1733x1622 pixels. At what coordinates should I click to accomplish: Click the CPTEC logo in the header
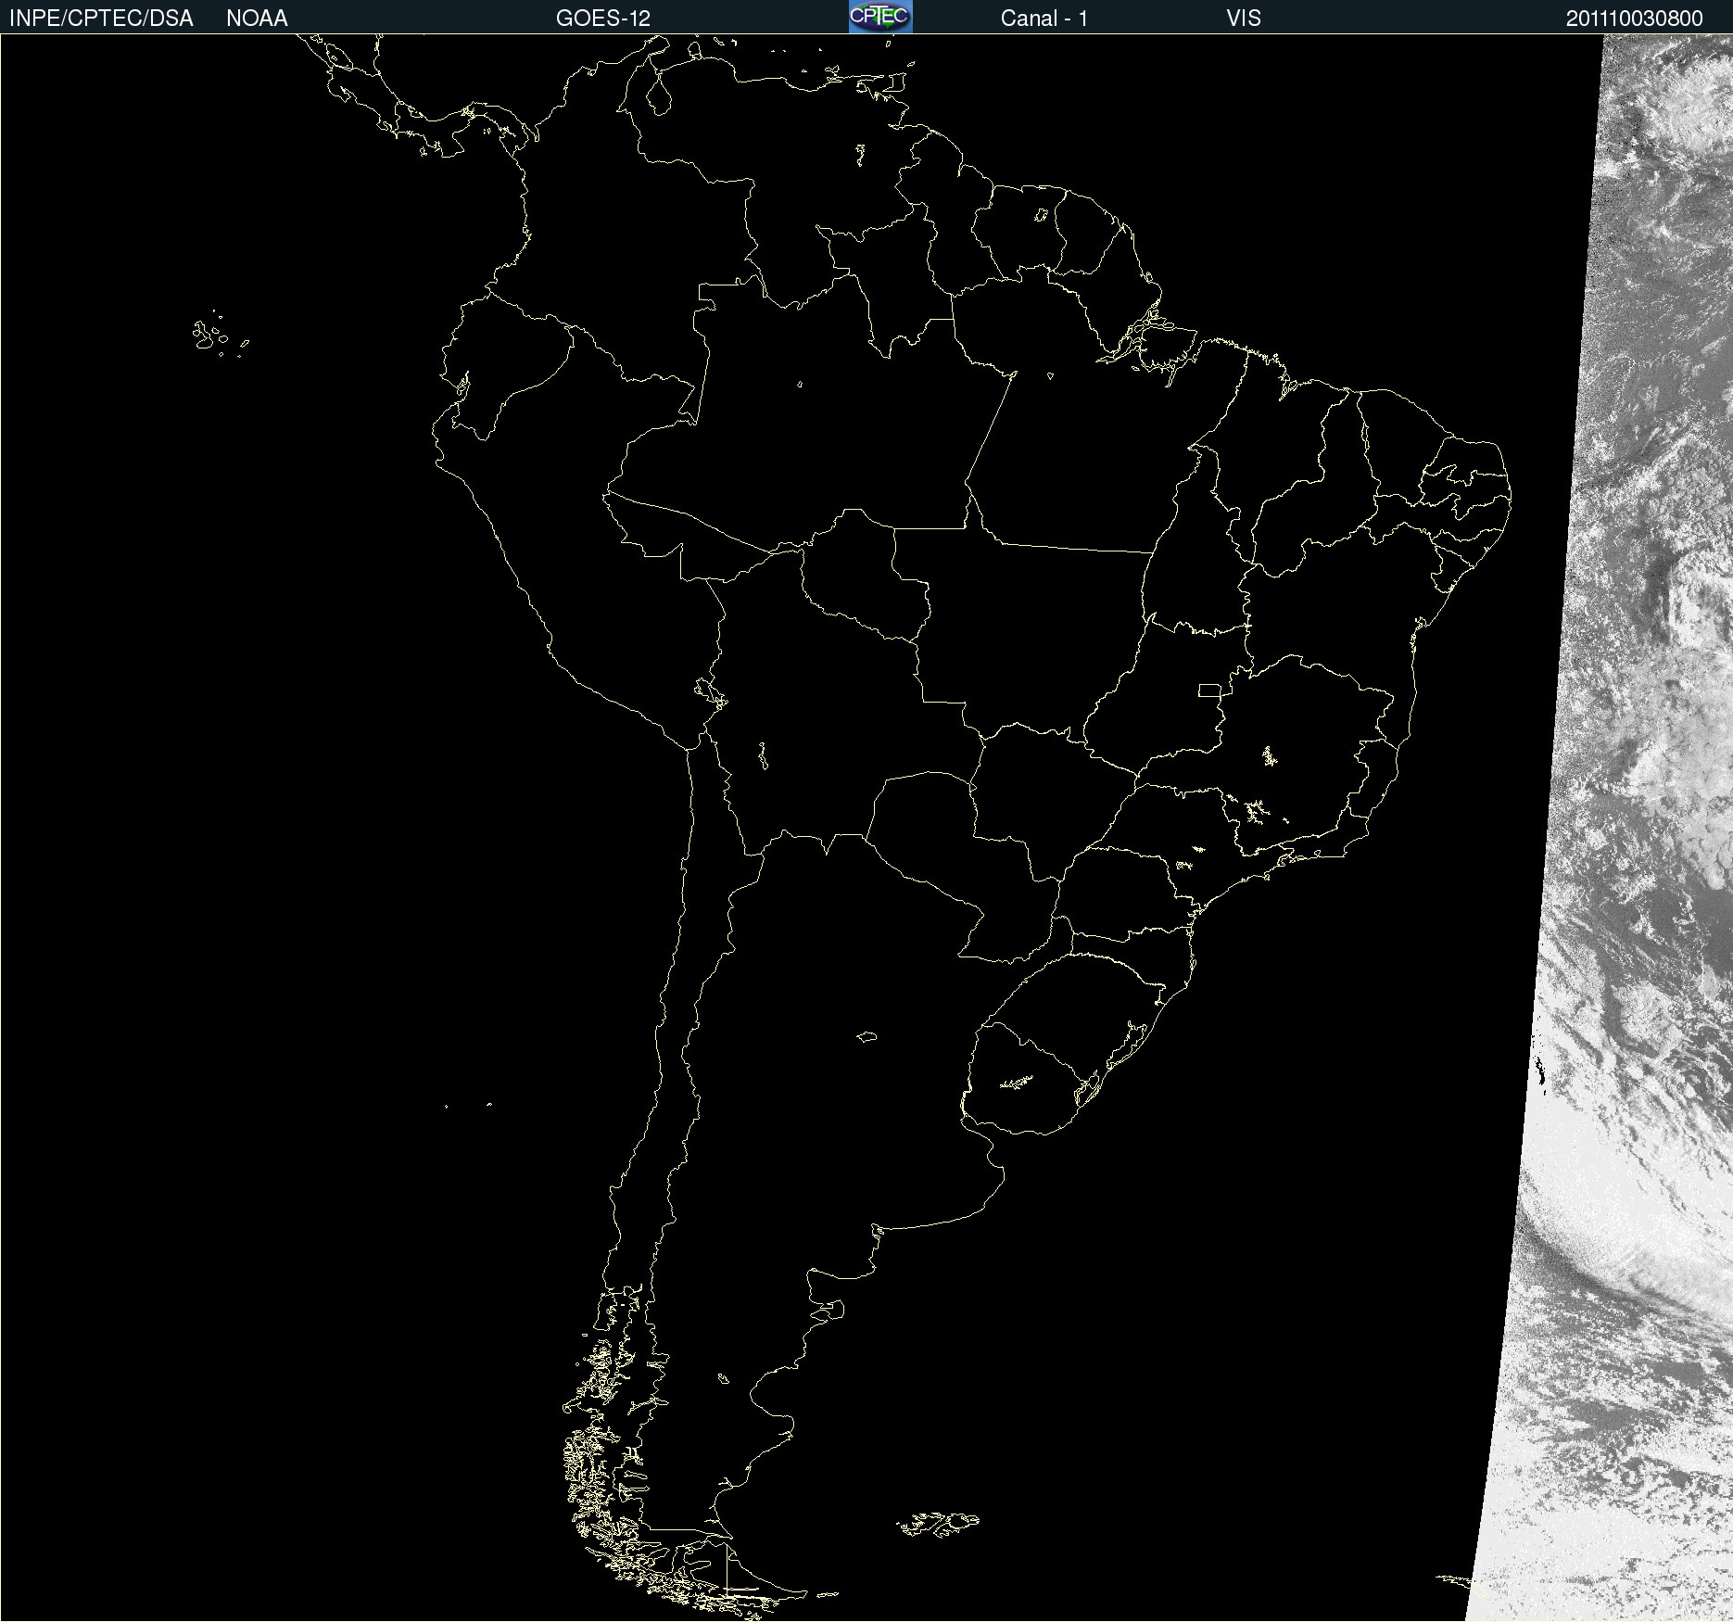pyautogui.click(x=880, y=17)
